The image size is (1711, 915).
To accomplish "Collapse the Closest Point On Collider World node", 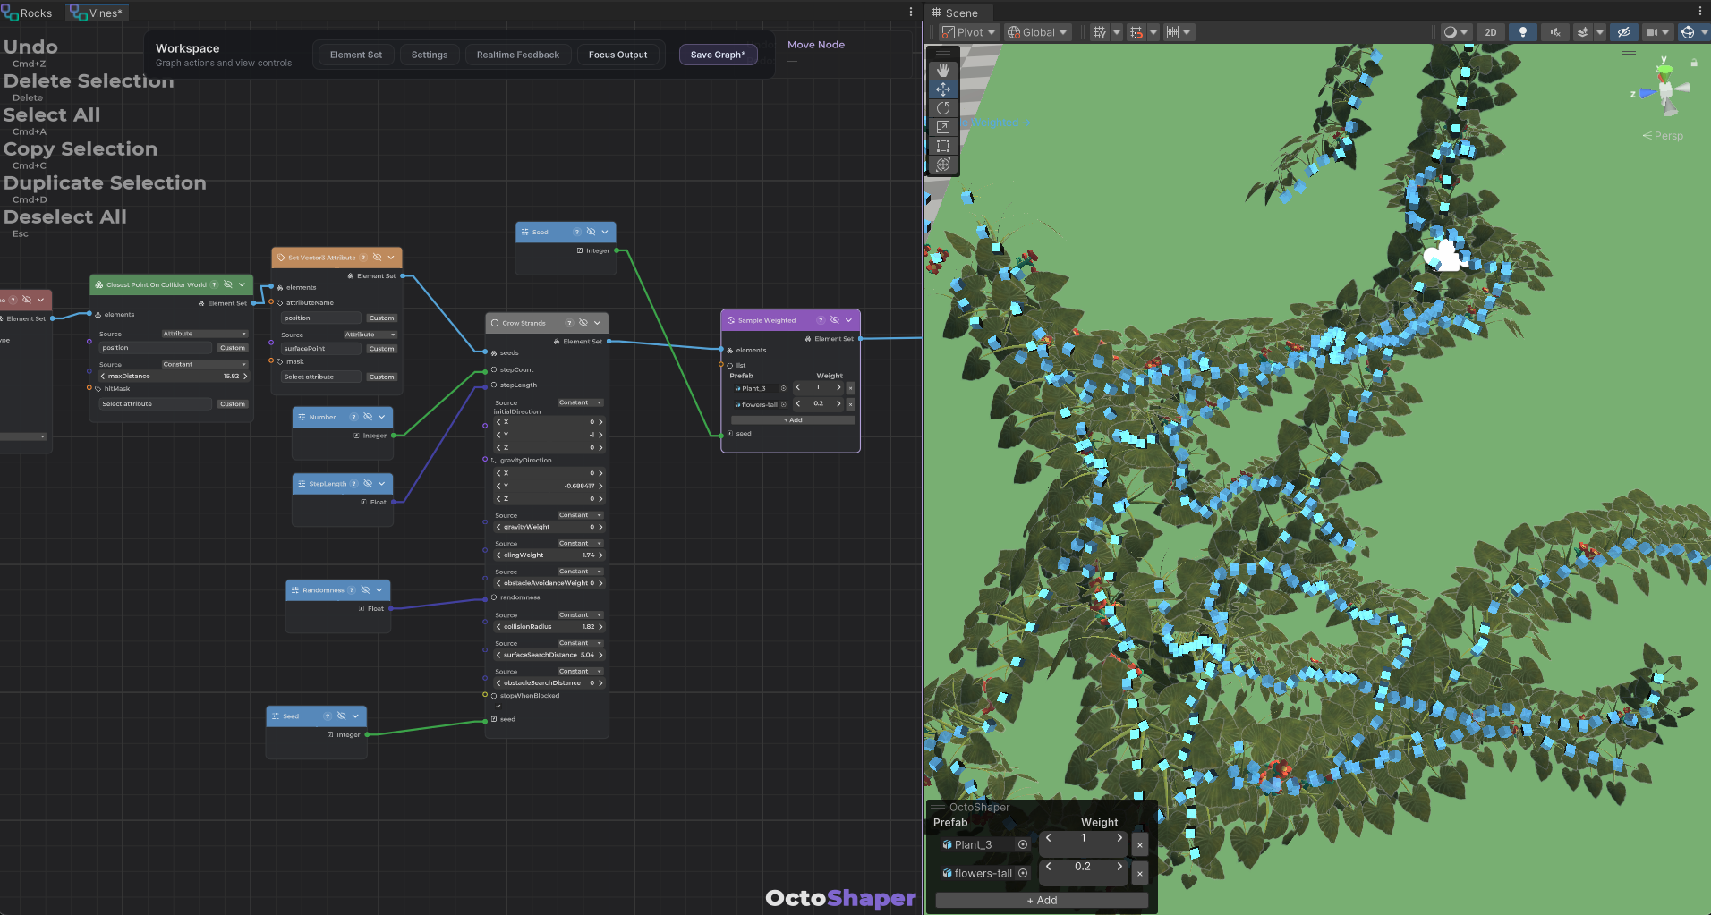I will [x=242, y=284].
